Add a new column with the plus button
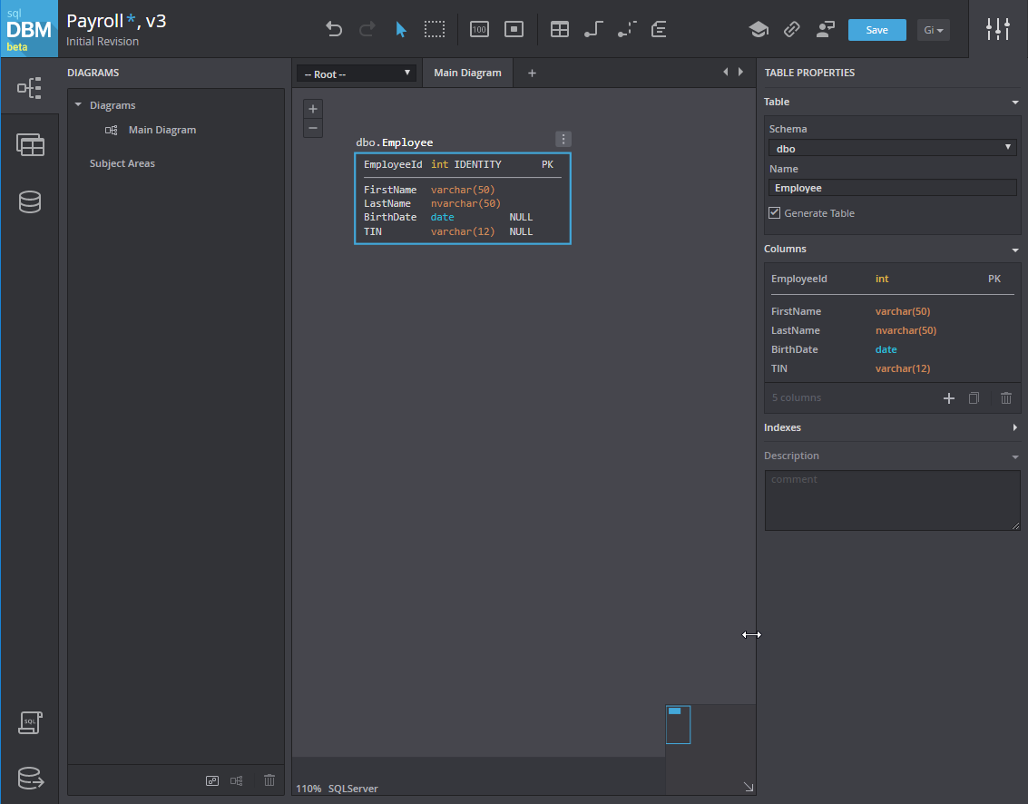 click(949, 397)
